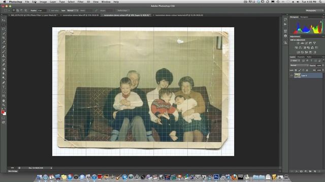Open Firefox from the Dock
The width and height of the screenshot is (325, 182).
235,177
